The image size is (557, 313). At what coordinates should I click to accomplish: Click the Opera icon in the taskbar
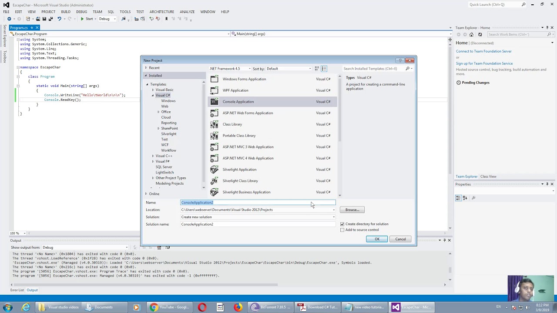(x=202, y=307)
